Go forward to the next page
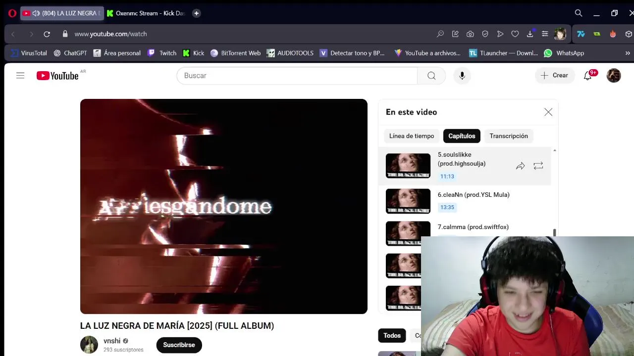 coord(31,34)
